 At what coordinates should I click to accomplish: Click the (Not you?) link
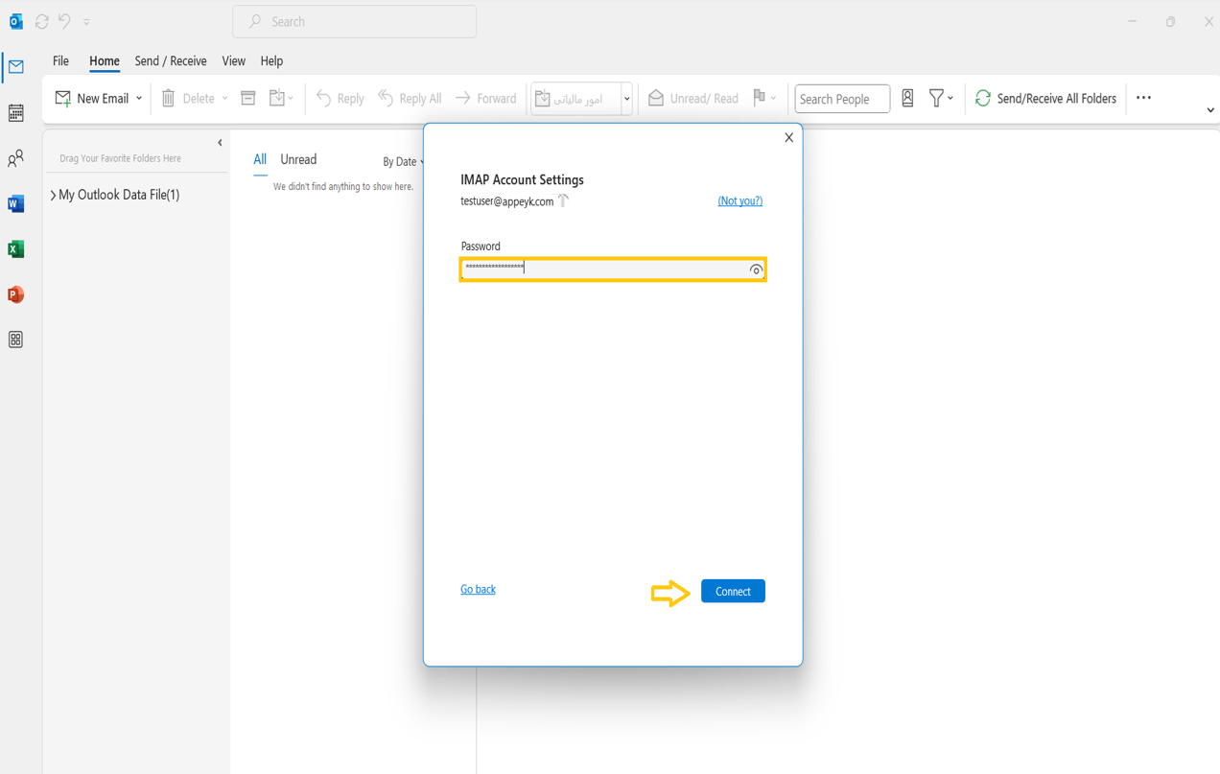click(740, 200)
